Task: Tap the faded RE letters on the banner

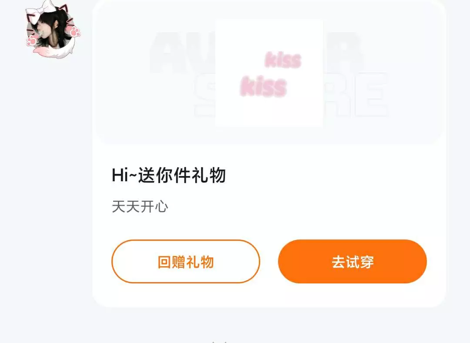Action: click(x=355, y=94)
